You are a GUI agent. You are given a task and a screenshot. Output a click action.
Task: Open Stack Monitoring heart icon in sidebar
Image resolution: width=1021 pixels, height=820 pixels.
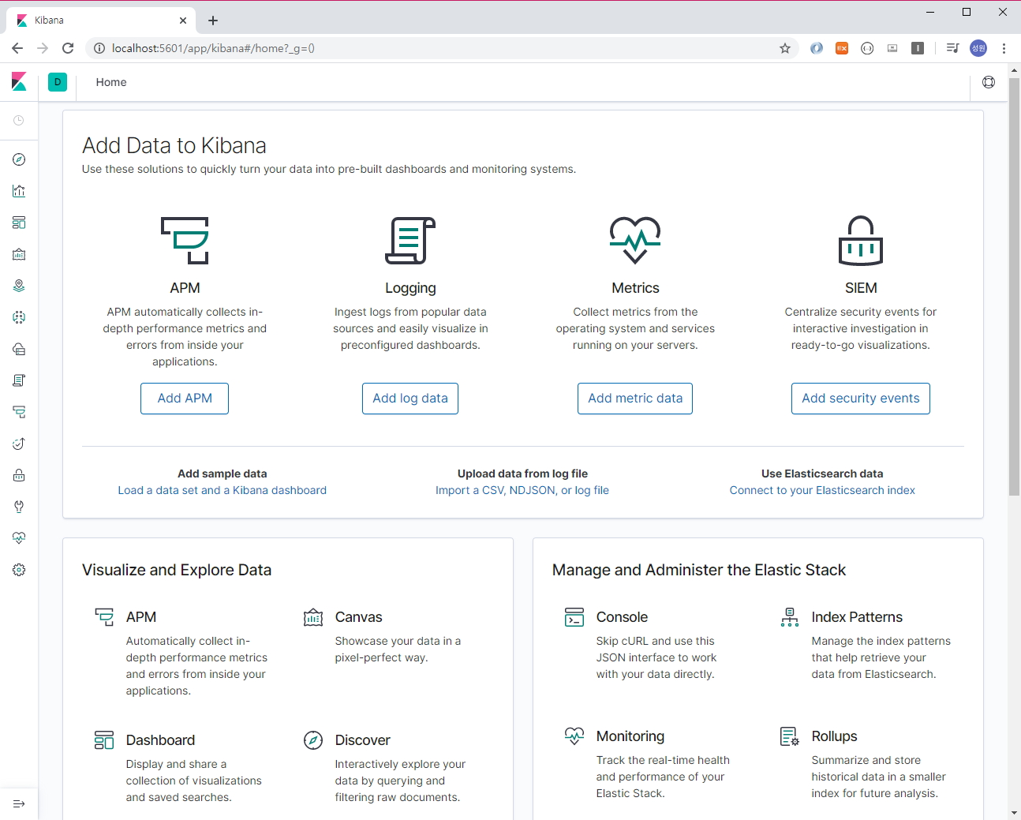19,538
